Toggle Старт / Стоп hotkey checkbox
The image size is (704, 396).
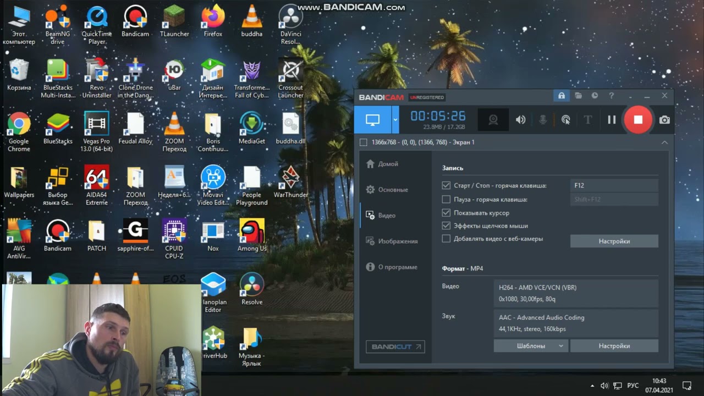coord(446,186)
